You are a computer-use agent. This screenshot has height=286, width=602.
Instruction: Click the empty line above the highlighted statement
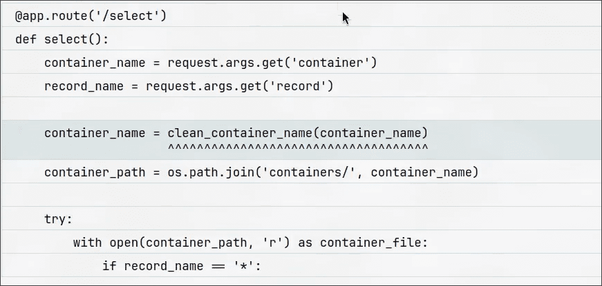301,110
